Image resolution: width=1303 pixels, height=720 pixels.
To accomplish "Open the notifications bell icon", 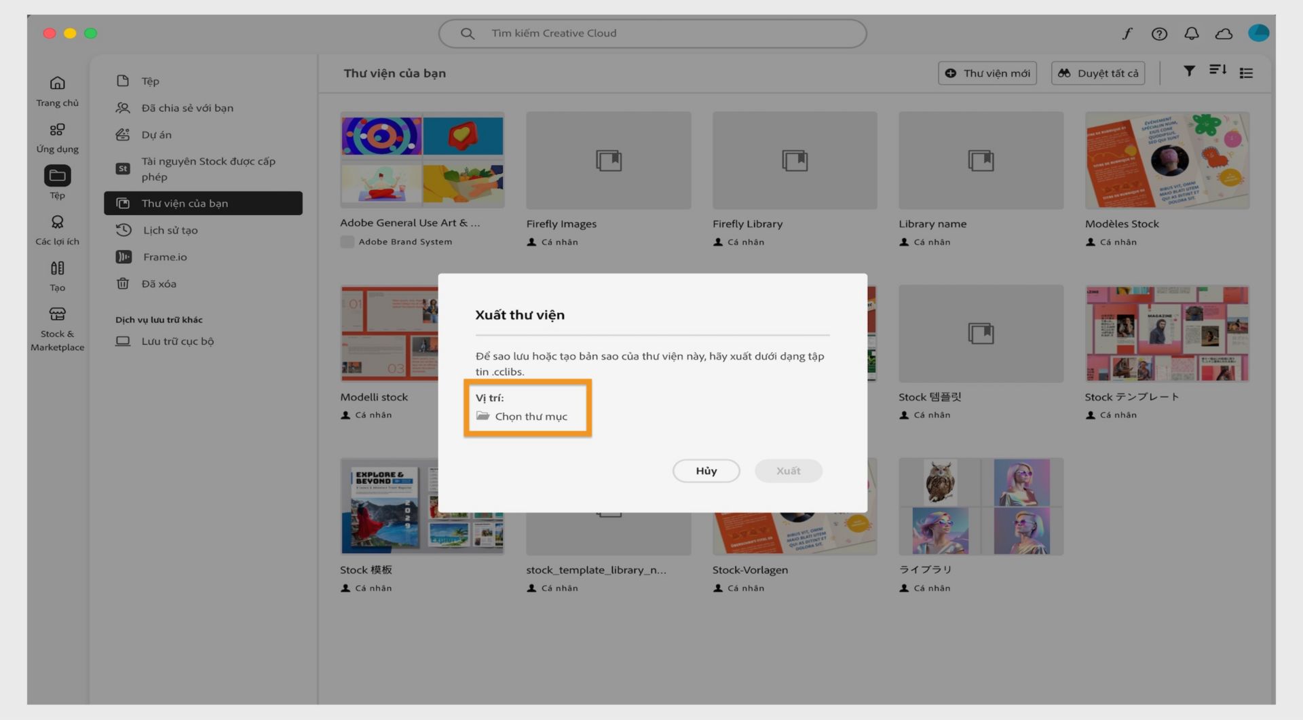I will pyautogui.click(x=1192, y=33).
